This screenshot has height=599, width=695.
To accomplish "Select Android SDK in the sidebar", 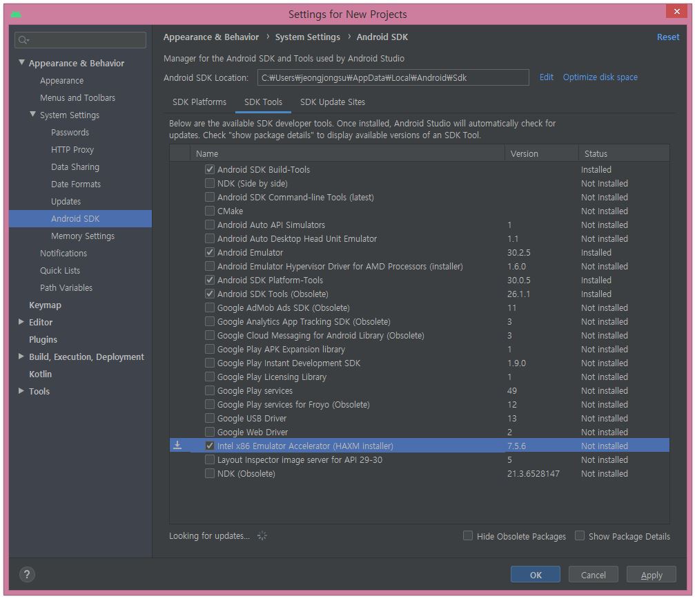I will tap(80, 219).
